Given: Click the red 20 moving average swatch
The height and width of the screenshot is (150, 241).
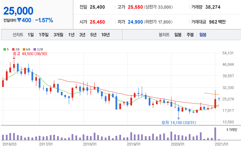Looking at the screenshot, I should point(13,49).
